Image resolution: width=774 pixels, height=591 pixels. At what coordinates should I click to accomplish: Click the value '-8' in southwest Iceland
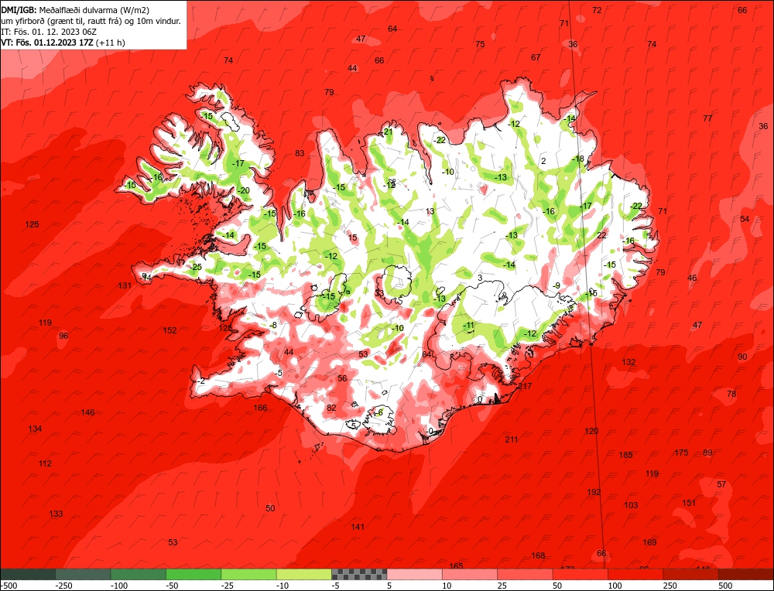pos(273,325)
